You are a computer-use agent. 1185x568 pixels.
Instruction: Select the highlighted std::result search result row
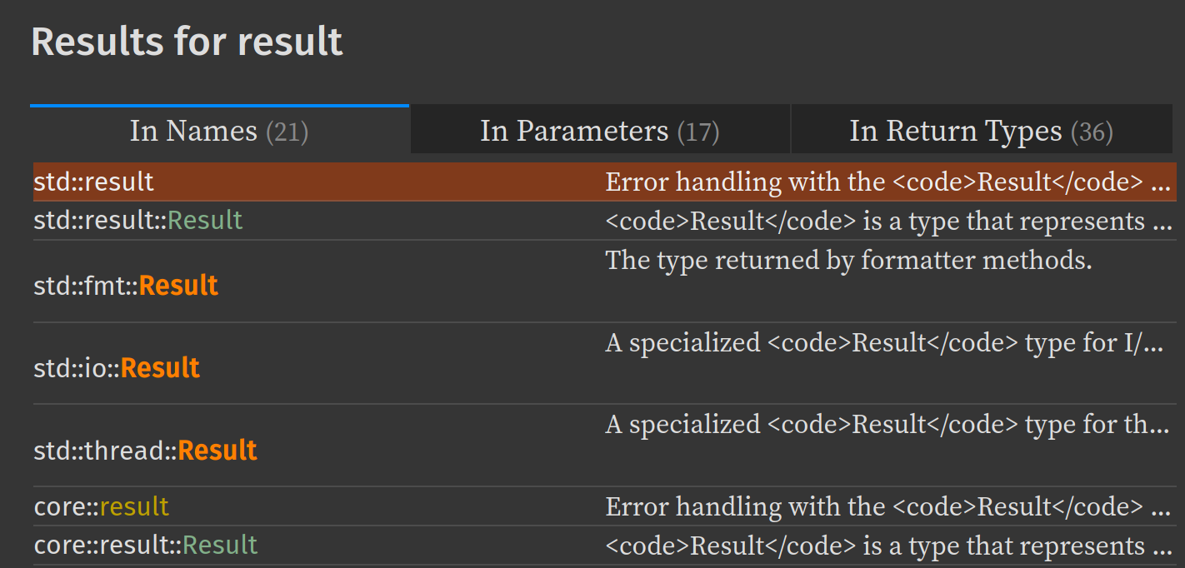click(333, 182)
